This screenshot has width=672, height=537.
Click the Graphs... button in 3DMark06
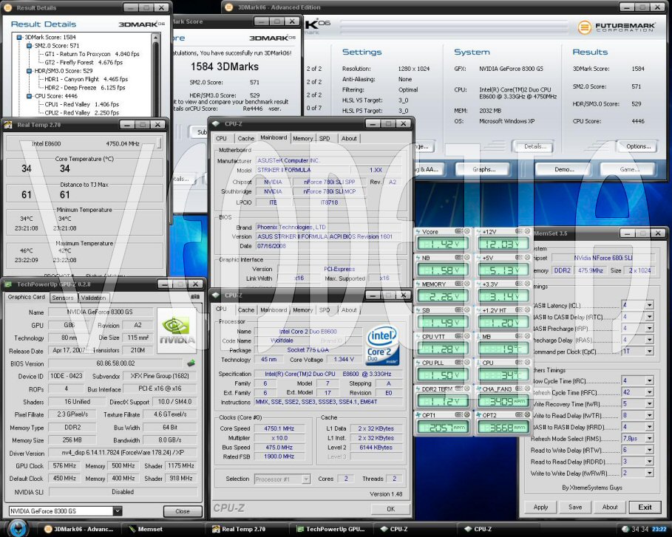tap(484, 169)
